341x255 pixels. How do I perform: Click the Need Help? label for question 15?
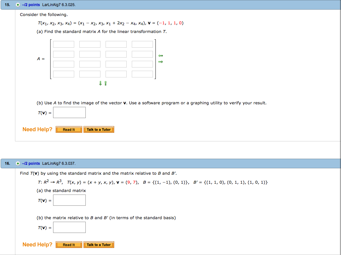37,129
